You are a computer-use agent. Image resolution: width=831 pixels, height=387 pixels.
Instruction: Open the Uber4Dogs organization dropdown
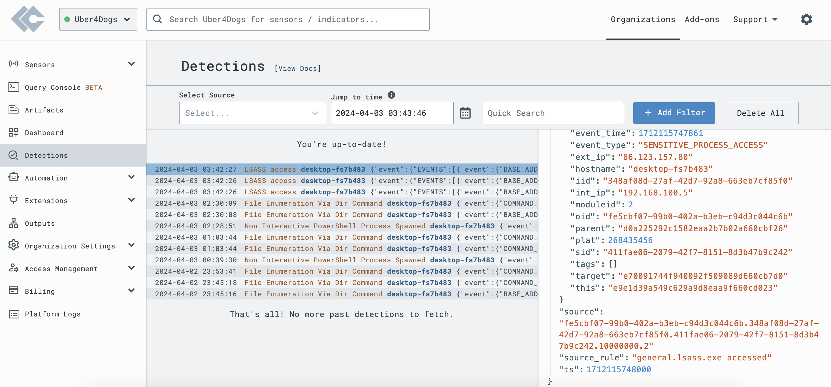pyautogui.click(x=98, y=19)
